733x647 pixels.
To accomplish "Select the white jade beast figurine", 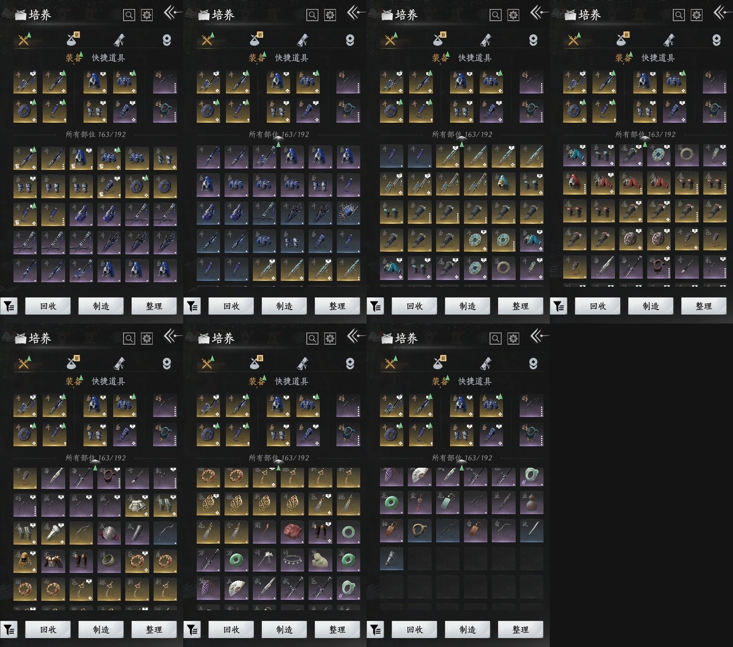I will tap(320, 560).
